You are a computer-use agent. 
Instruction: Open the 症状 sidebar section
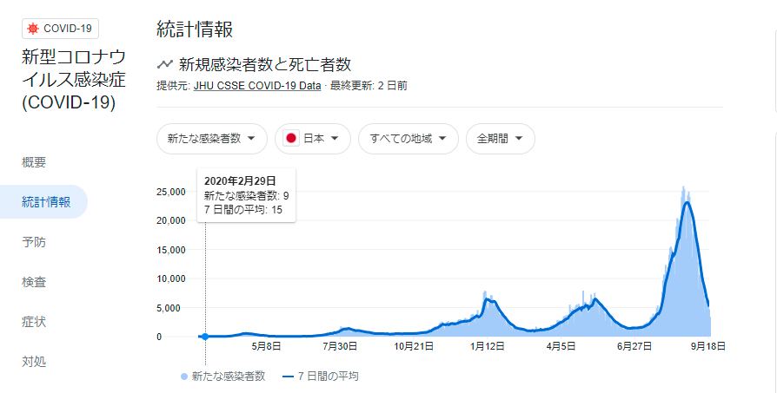[34, 322]
